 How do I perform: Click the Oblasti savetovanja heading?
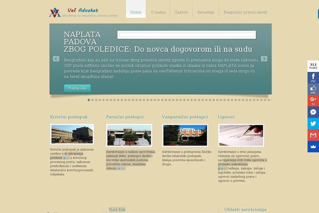(x=245, y=209)
